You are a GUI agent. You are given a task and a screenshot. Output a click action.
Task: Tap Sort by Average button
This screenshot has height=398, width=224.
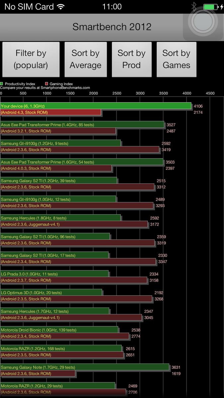pos(86,59)
